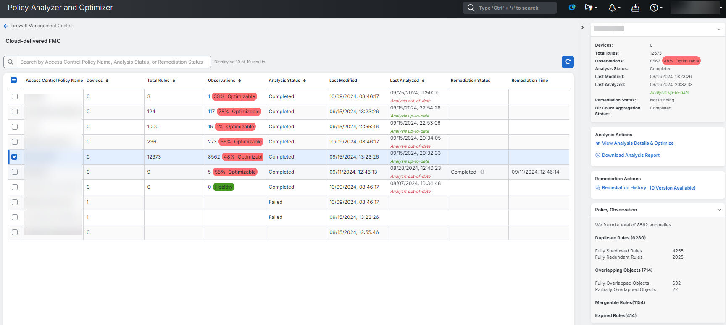Click the Last Modified column header
This screenshot has height=325, width=726.
tap(343, 81)
